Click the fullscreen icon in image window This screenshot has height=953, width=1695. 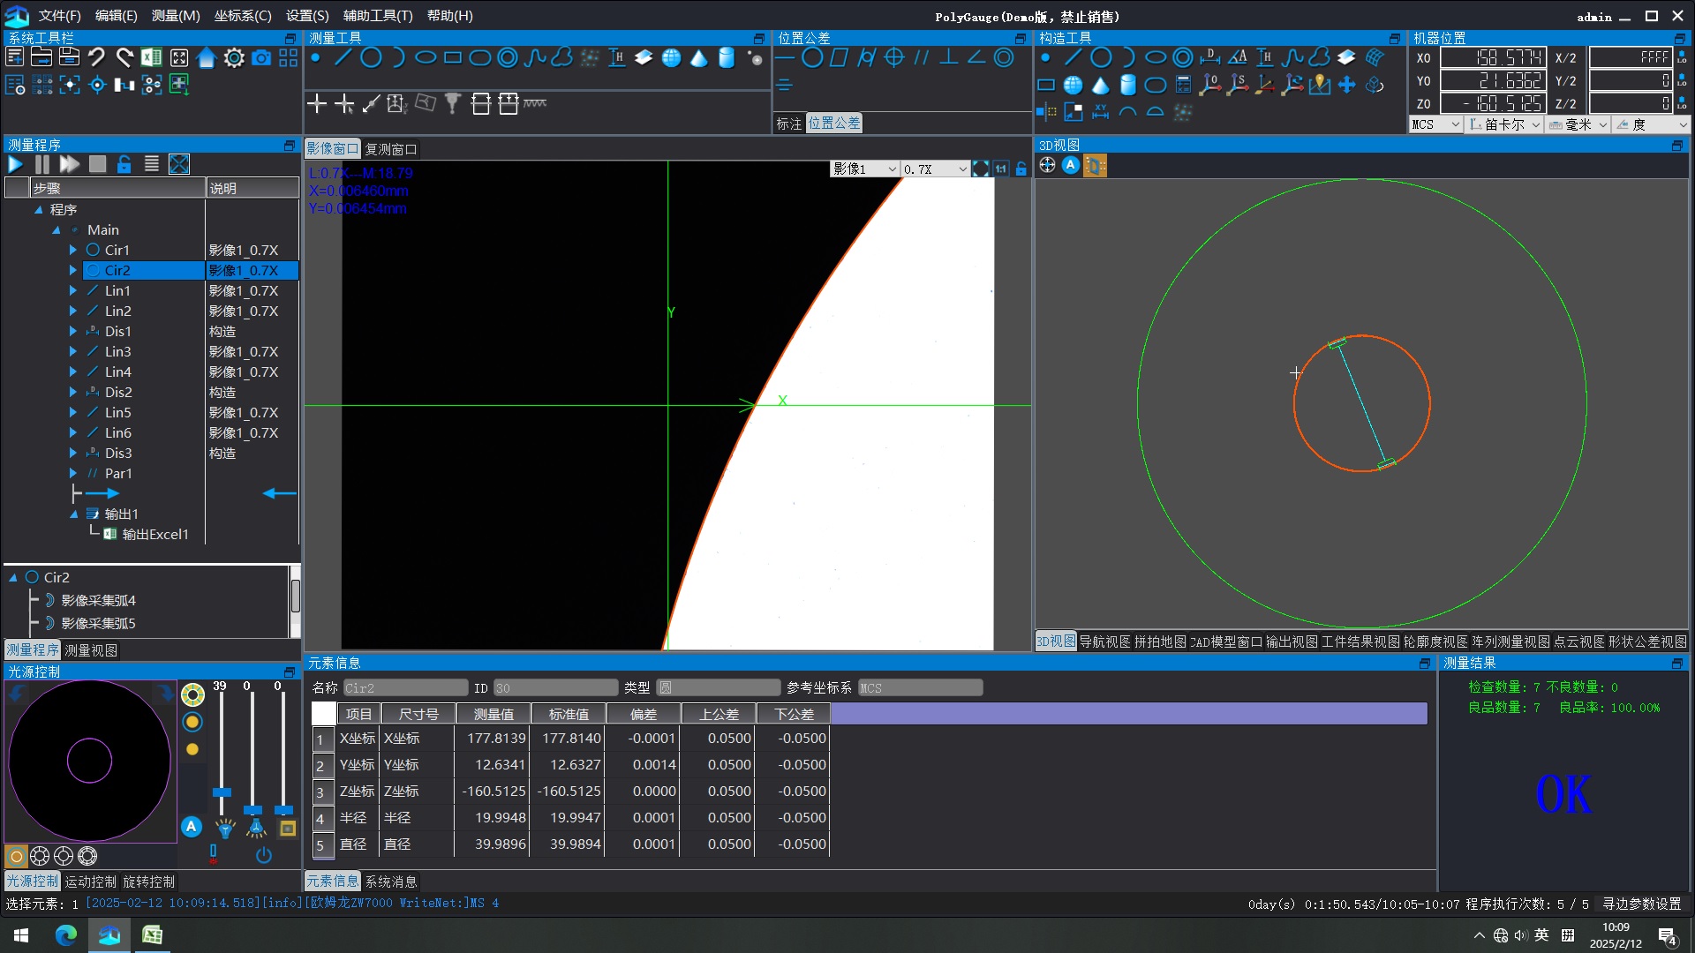point(980,169)
